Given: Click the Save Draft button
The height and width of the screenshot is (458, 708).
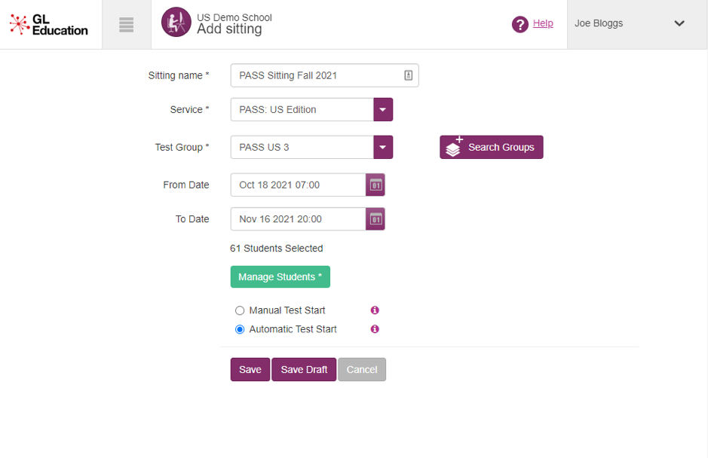Looking at the screenshot, I should click(304, 370).
